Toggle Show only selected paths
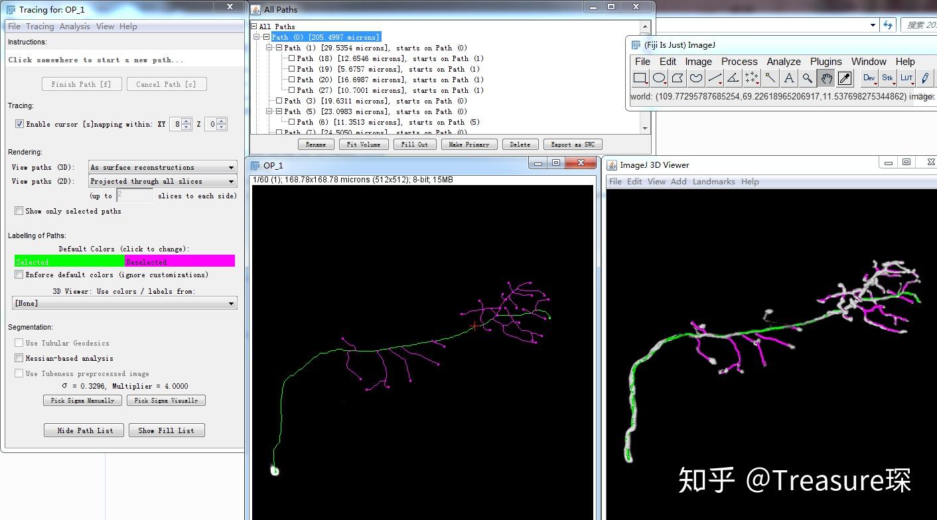Viewport: 937px width, 520px height. [19, 210]
